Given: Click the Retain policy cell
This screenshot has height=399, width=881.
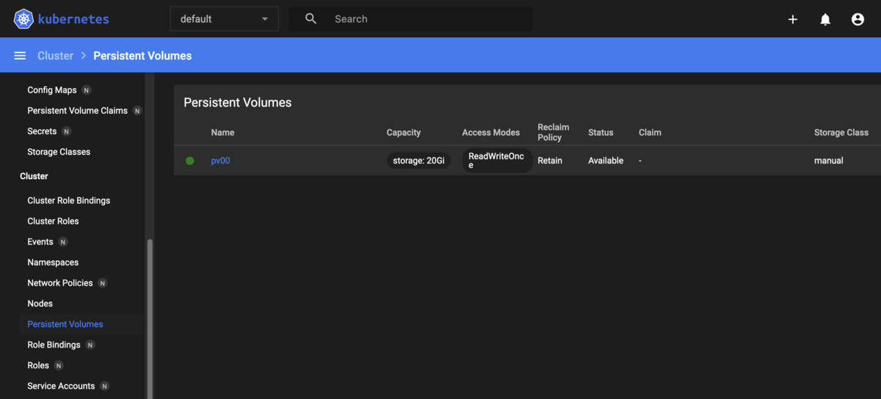Looking at the screenshot, I should [550, 161].
